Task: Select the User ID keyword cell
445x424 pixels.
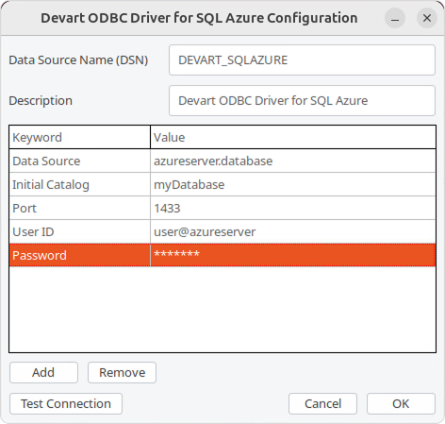Action: (80, 231)
